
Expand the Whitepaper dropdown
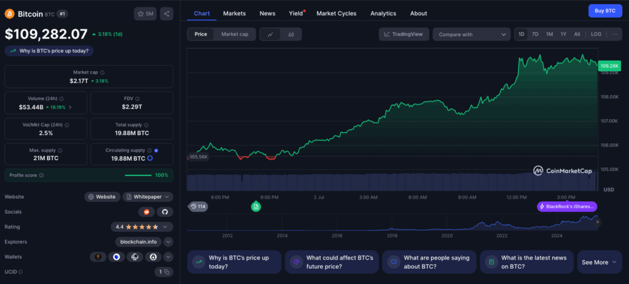[148, 197]
